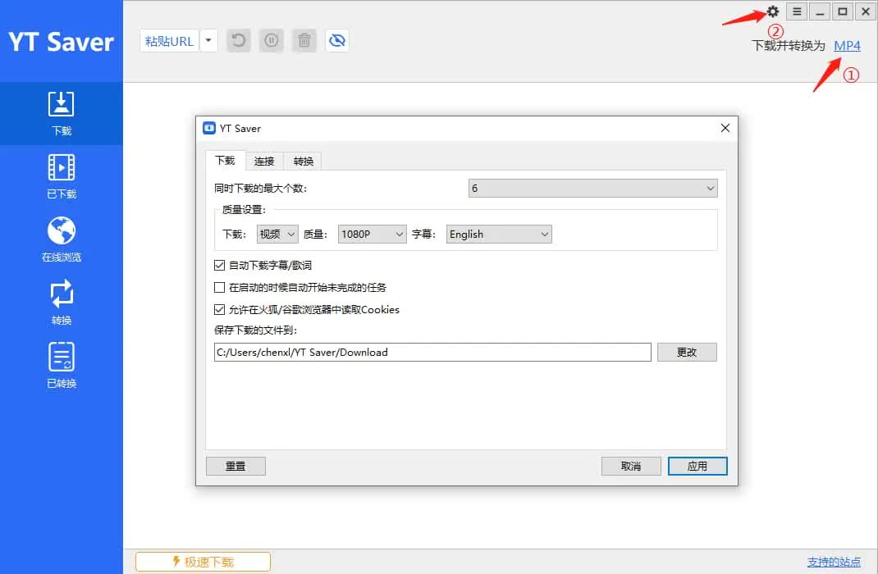Expand the English subtitle language dropdown
Image resolution: width=878 pixels, height=574 pixels.
(499, 235)
